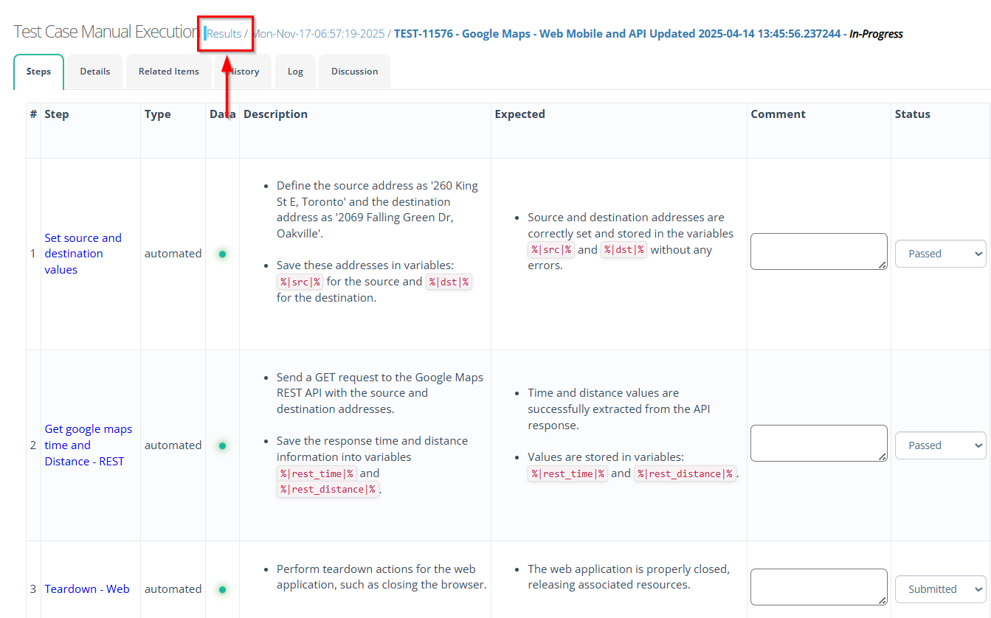The height and width of the screenshot is (618, 991).
Task: Focus the comment field for step 2
Action: [818, 443]
